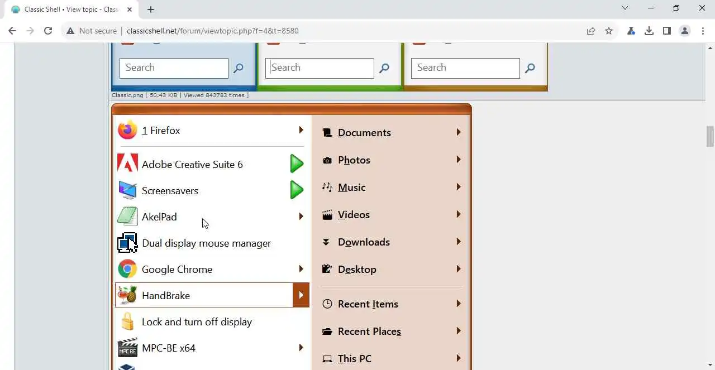Open the Chrome profile avatar

pyautogui.click(x=685, y=31)
